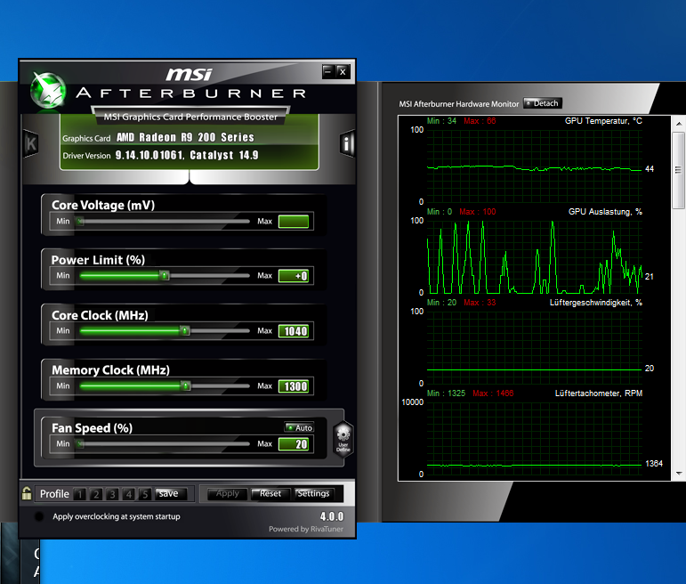Minimize the Afterburner window

coord(328,71)
